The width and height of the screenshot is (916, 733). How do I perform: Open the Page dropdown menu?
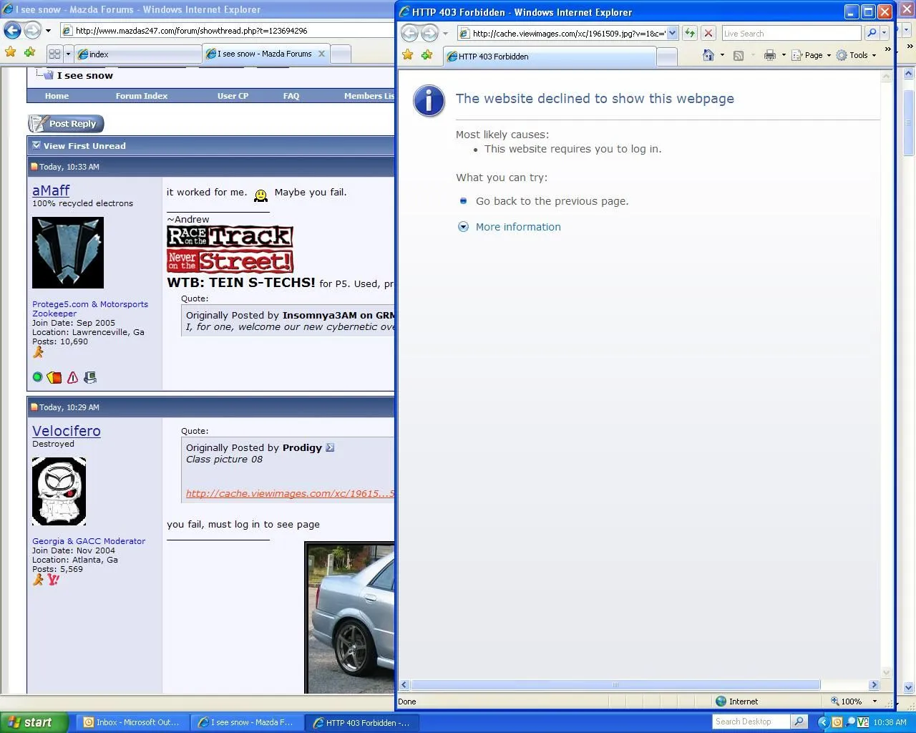(812, 55)
